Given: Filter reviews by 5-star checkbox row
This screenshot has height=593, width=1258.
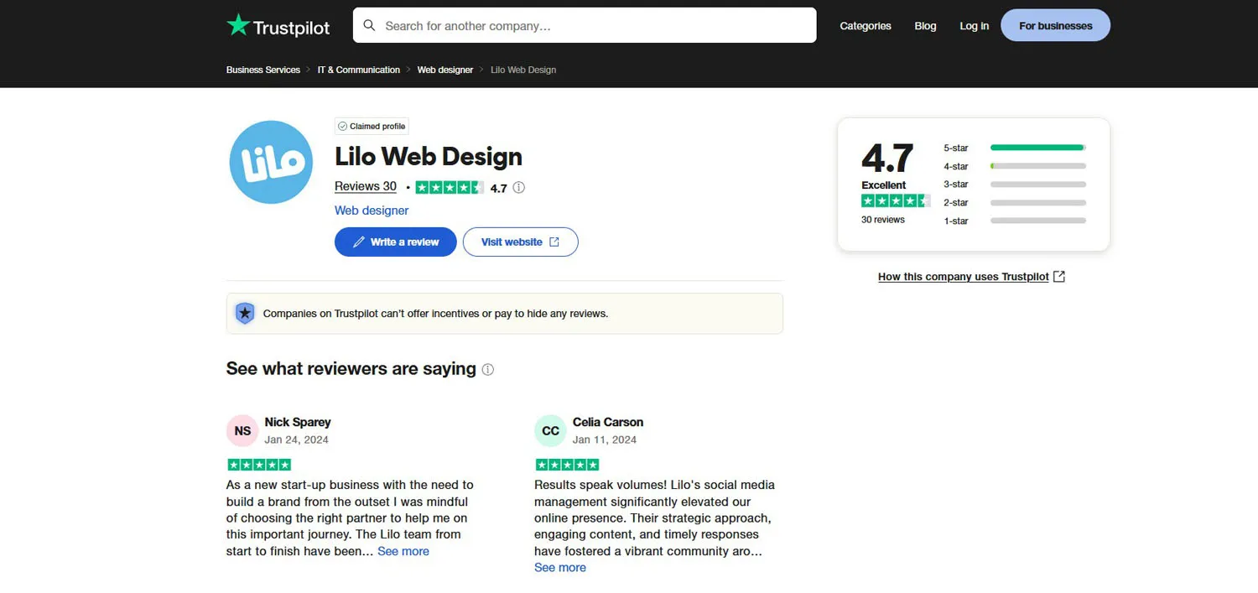Looking at the screenshot, I should [x=1015, y=148].
